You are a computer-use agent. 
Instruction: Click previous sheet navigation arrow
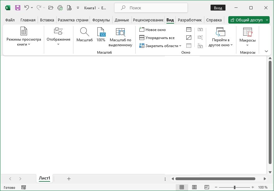click(x=10, y=179)
